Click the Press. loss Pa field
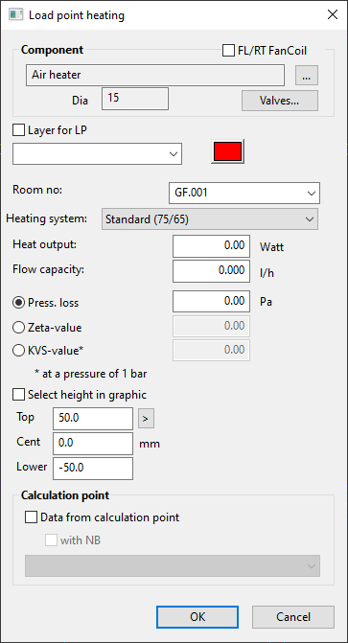This screenshot has width=348, height=643. click(211, 302)
